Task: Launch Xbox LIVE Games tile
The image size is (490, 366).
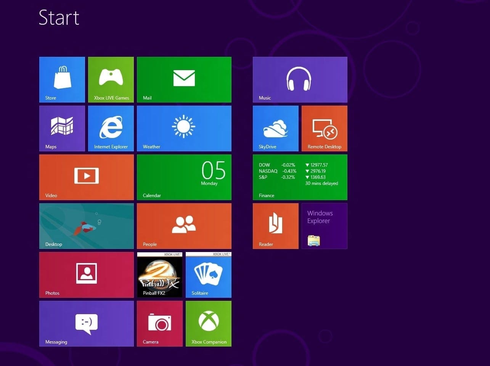Action: [x=111, y=79]
